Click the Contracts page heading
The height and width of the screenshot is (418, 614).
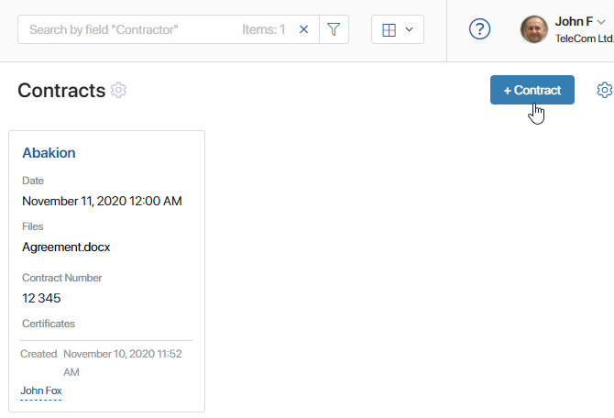tap(61, 91)
